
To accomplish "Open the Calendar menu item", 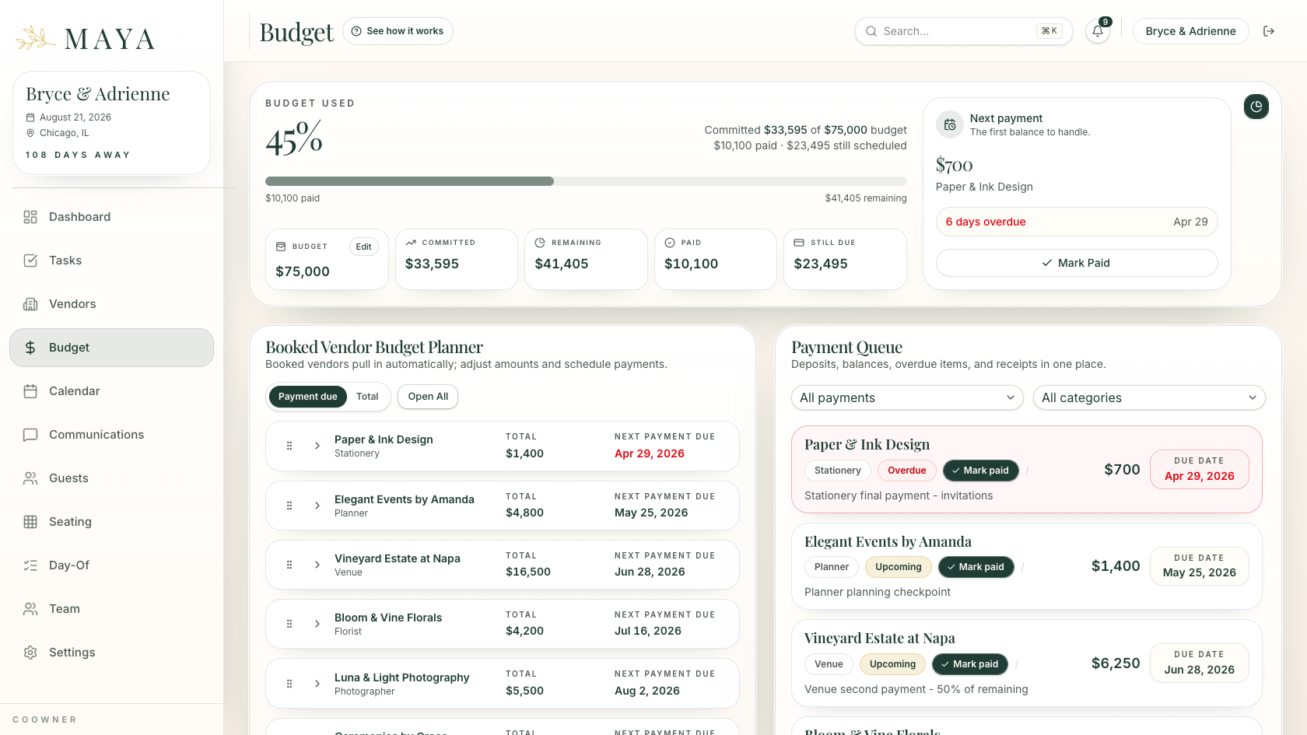I will click(x=111, y=391).
